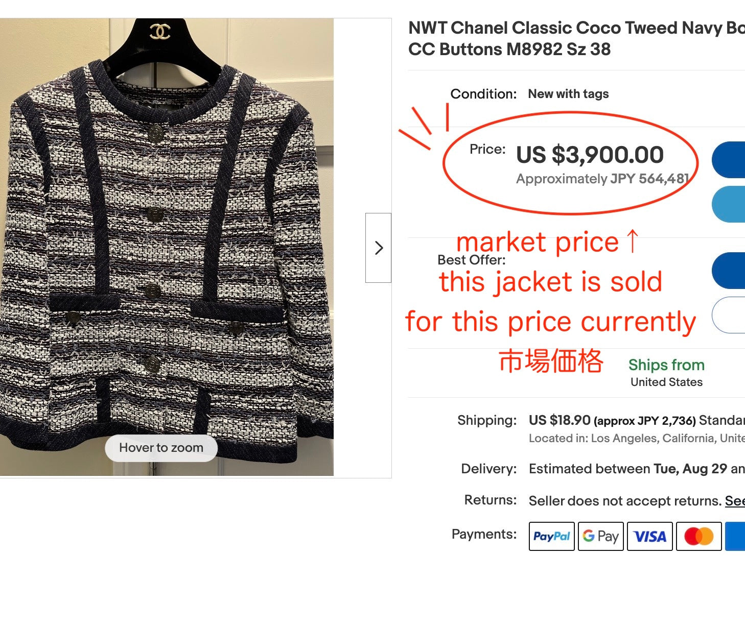Click the Mastercard payment icon
The width and height of the screenshot is (745, 628).
pyautogui.click(x=699, y=536)
